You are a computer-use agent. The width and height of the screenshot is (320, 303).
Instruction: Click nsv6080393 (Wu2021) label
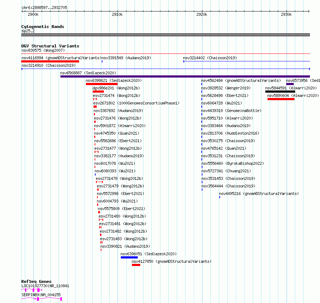pos(115,171)
